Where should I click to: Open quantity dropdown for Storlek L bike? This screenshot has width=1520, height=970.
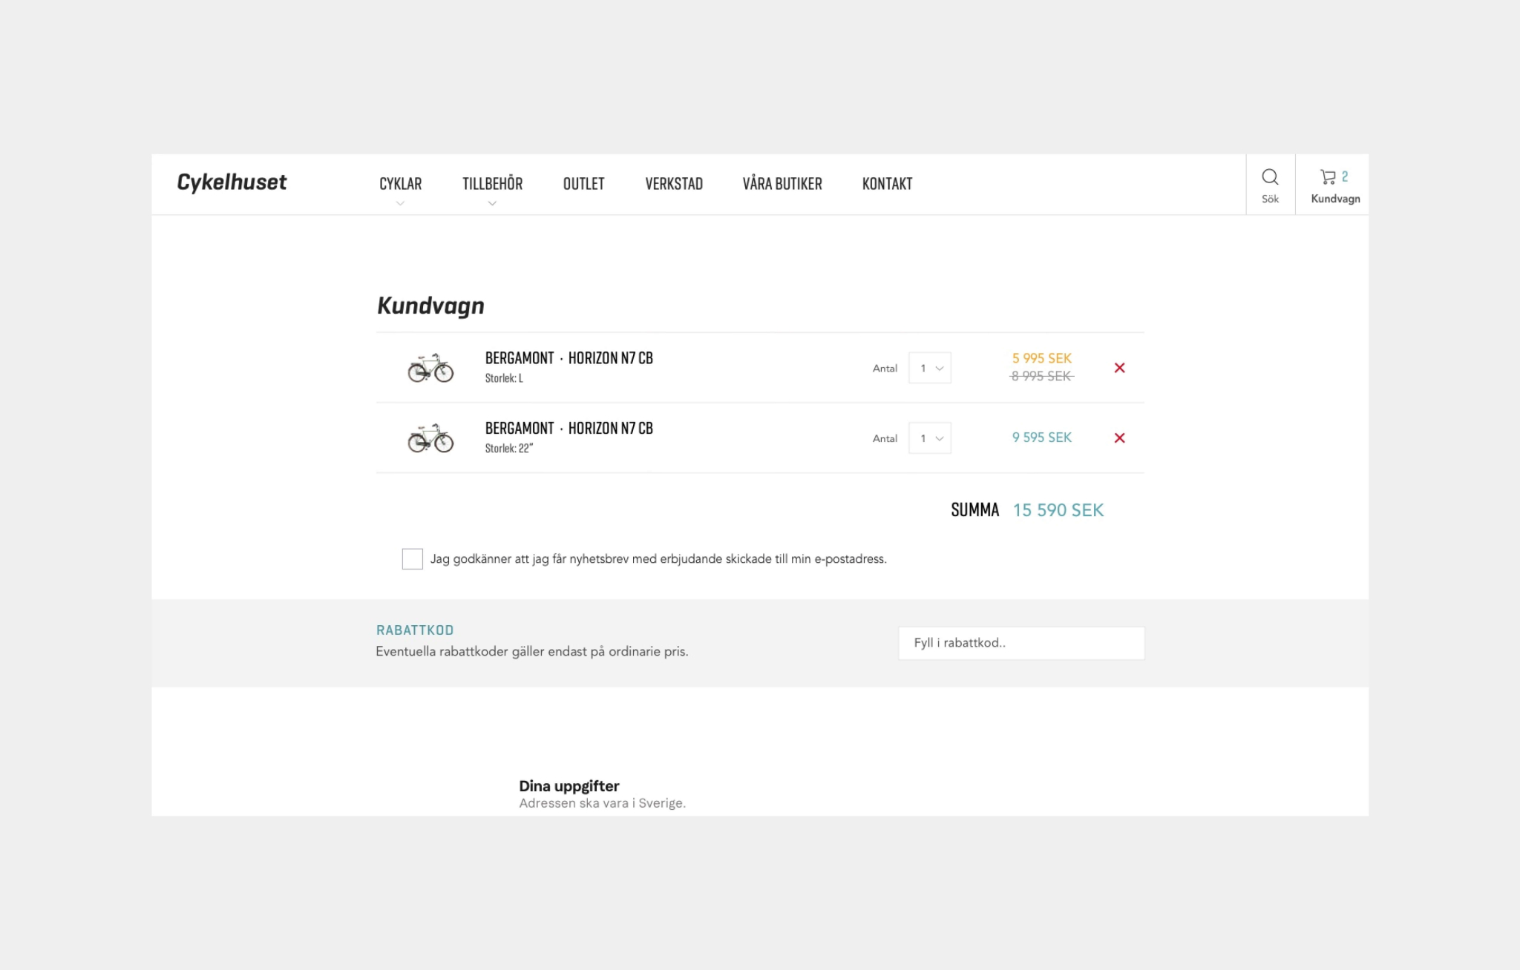[930, 368]
